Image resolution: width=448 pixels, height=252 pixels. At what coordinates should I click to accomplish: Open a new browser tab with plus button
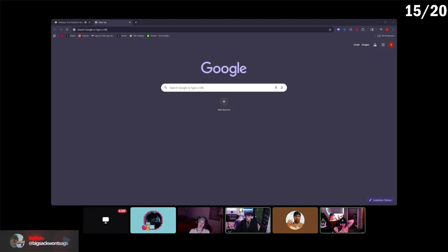(x=136, y=22)
